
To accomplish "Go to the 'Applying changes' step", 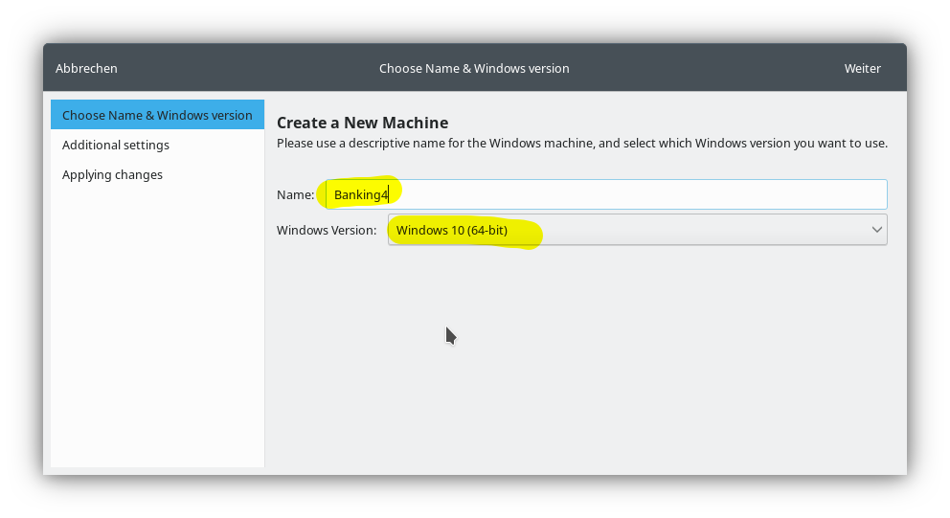I will 112,174.
